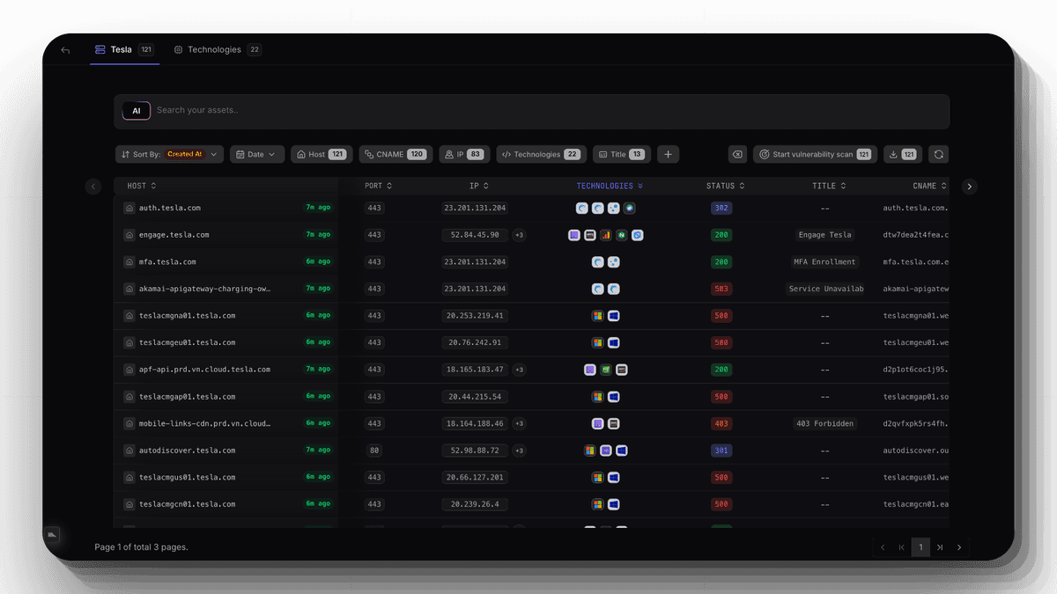Click the first technology icon in auth.tesla.com row

pos(580,208)
